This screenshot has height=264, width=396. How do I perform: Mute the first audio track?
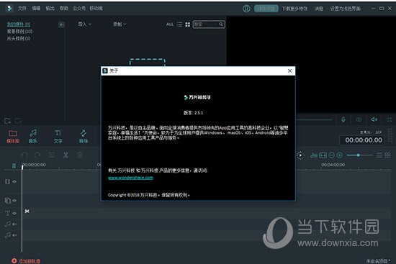point(14,224)
